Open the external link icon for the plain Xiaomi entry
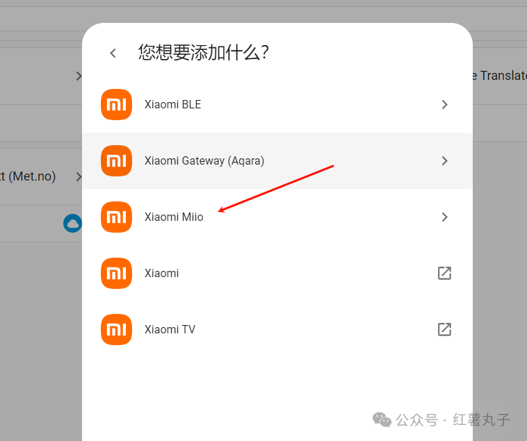The width and height of the screenshot is (527, 441). point(444,273)
